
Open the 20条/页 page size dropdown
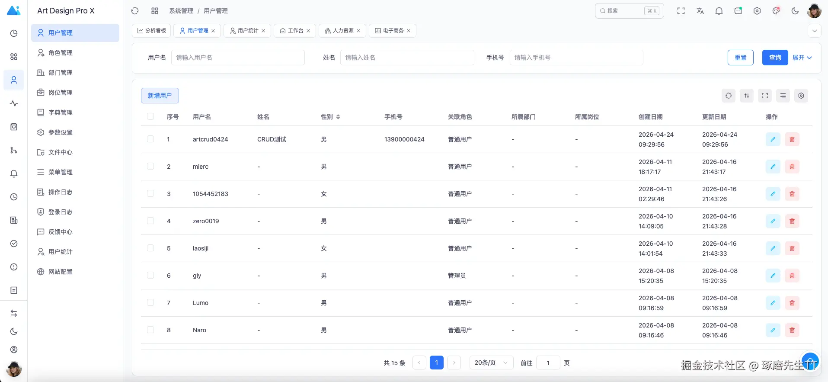click(491, 363)
